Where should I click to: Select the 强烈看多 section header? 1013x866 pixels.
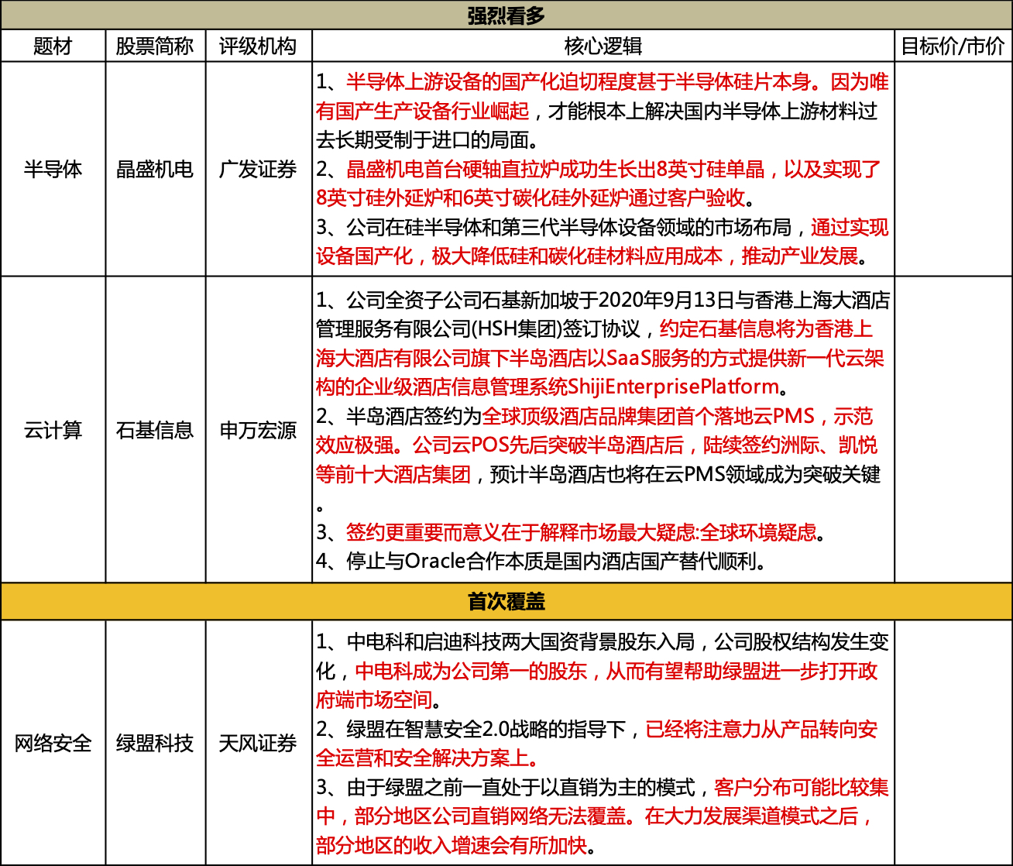(506, 15)
